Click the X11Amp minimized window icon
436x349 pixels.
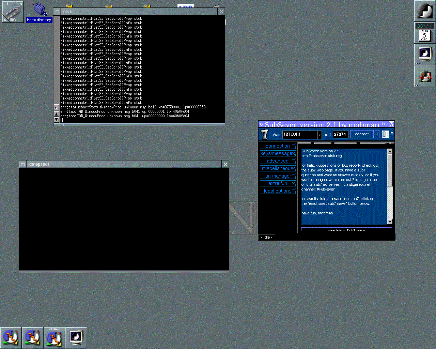(x=54, y=338)
